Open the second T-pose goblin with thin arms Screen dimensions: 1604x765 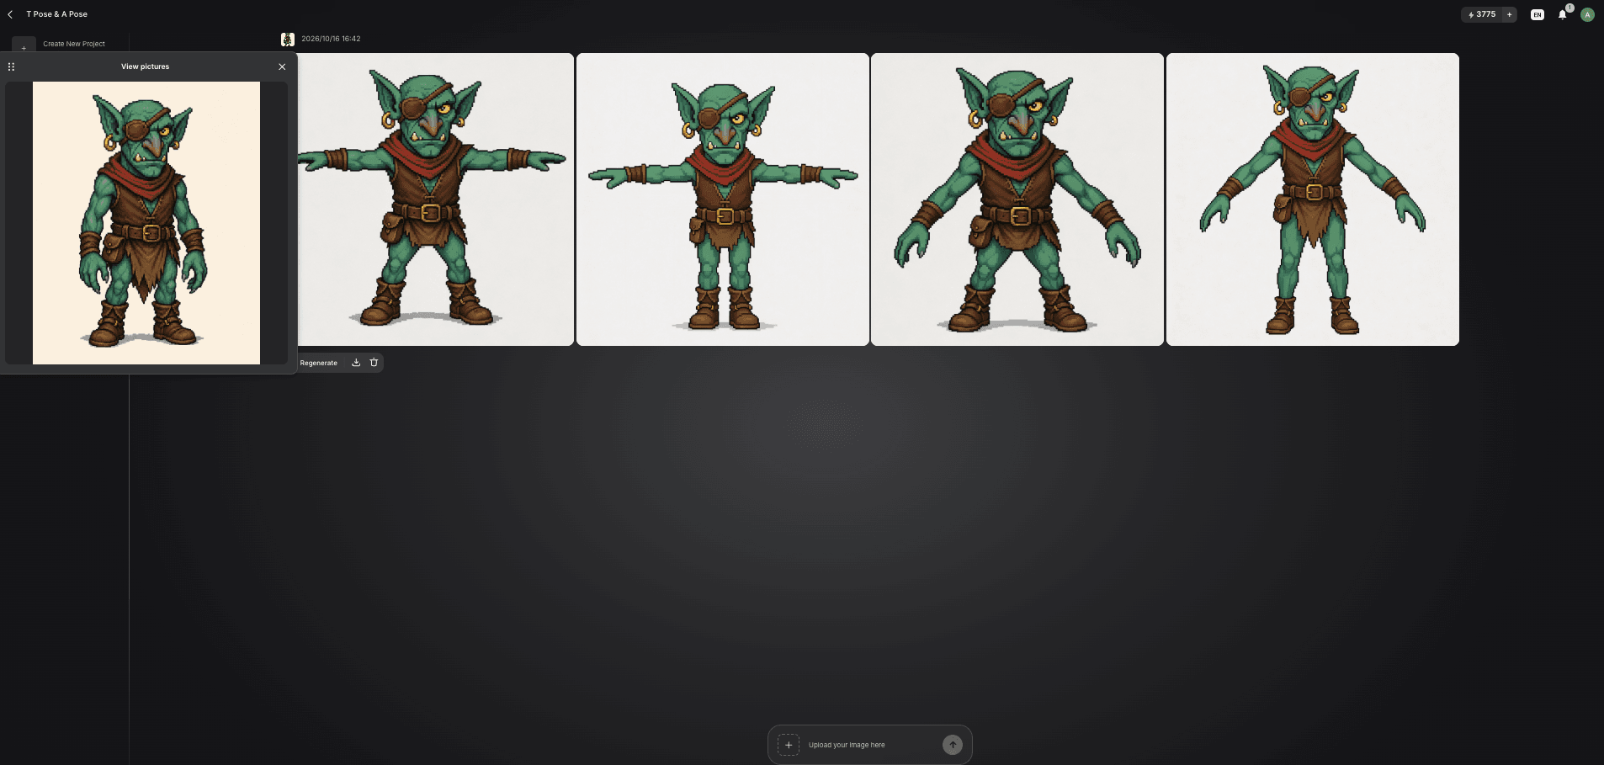[x=723, y=199]
